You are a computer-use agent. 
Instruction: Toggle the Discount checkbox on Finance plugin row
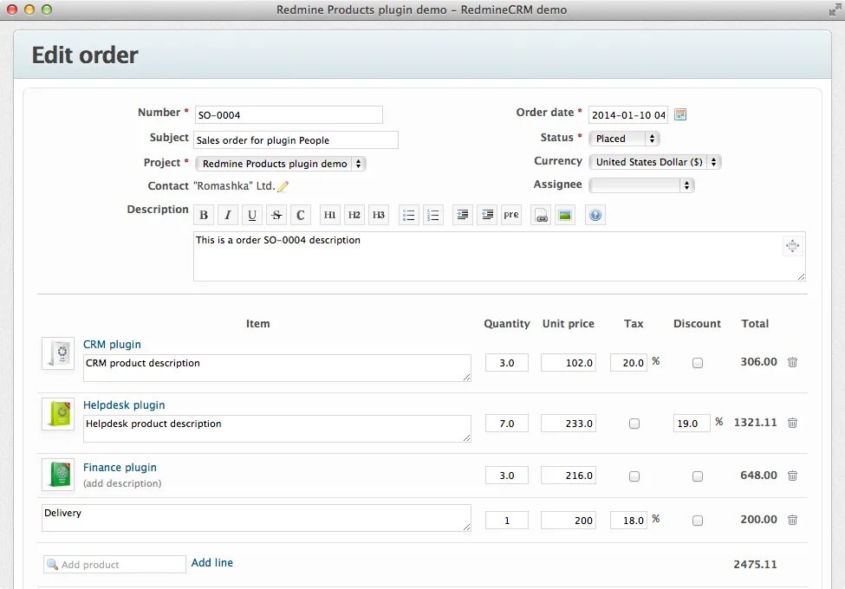(x=698, y=476)
